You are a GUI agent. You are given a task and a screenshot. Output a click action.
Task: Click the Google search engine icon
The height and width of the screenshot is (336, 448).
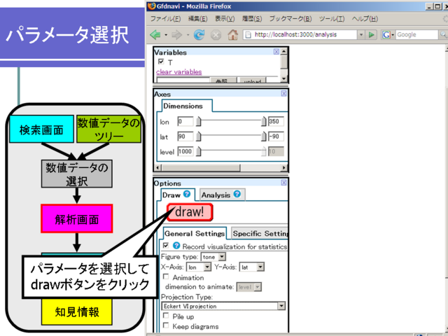(386, 35)
